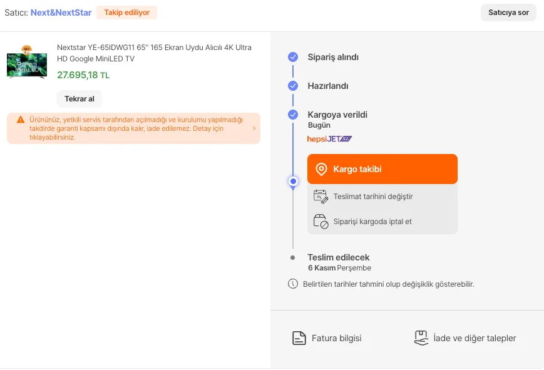The height and width of the screenshot is (370, 544).
Task: Click the info icon beside estimated dates note
Action: click(x=293, y=284)
